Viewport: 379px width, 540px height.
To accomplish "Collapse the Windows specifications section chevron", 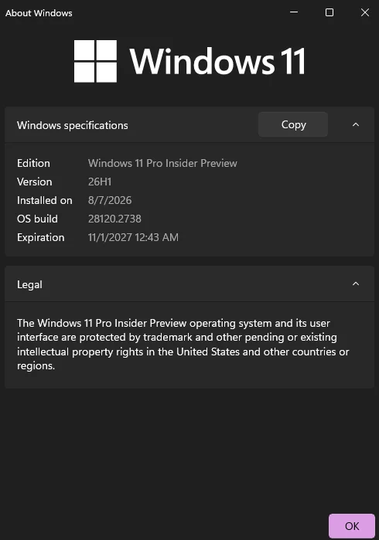I will tap(356, 124).
